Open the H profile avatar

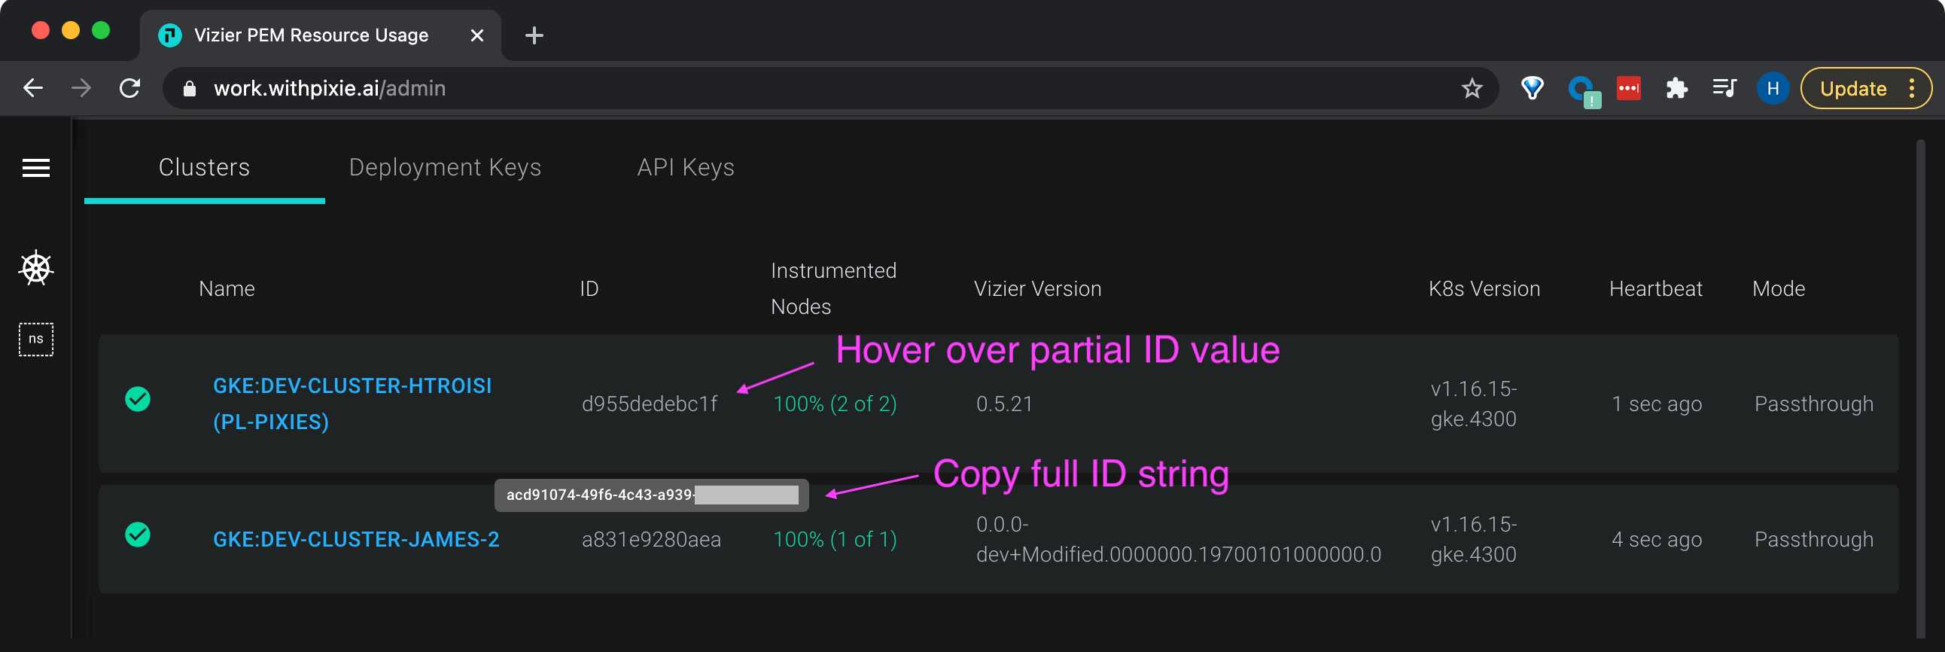click(x=1772, y=89)
